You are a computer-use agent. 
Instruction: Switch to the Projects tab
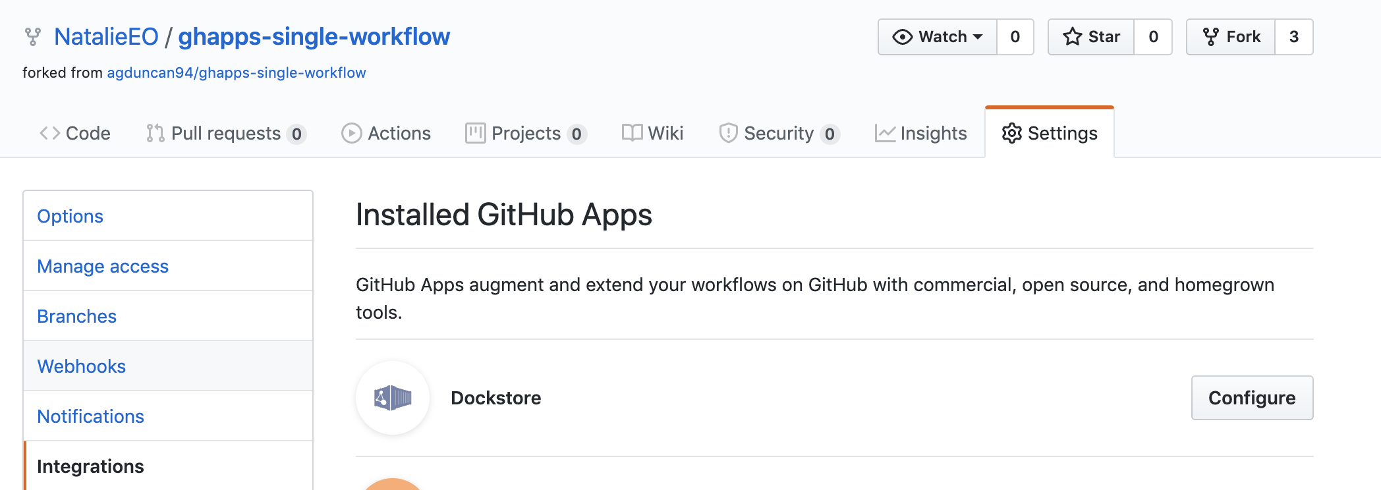pyautogui.click(x=526, y=133)
